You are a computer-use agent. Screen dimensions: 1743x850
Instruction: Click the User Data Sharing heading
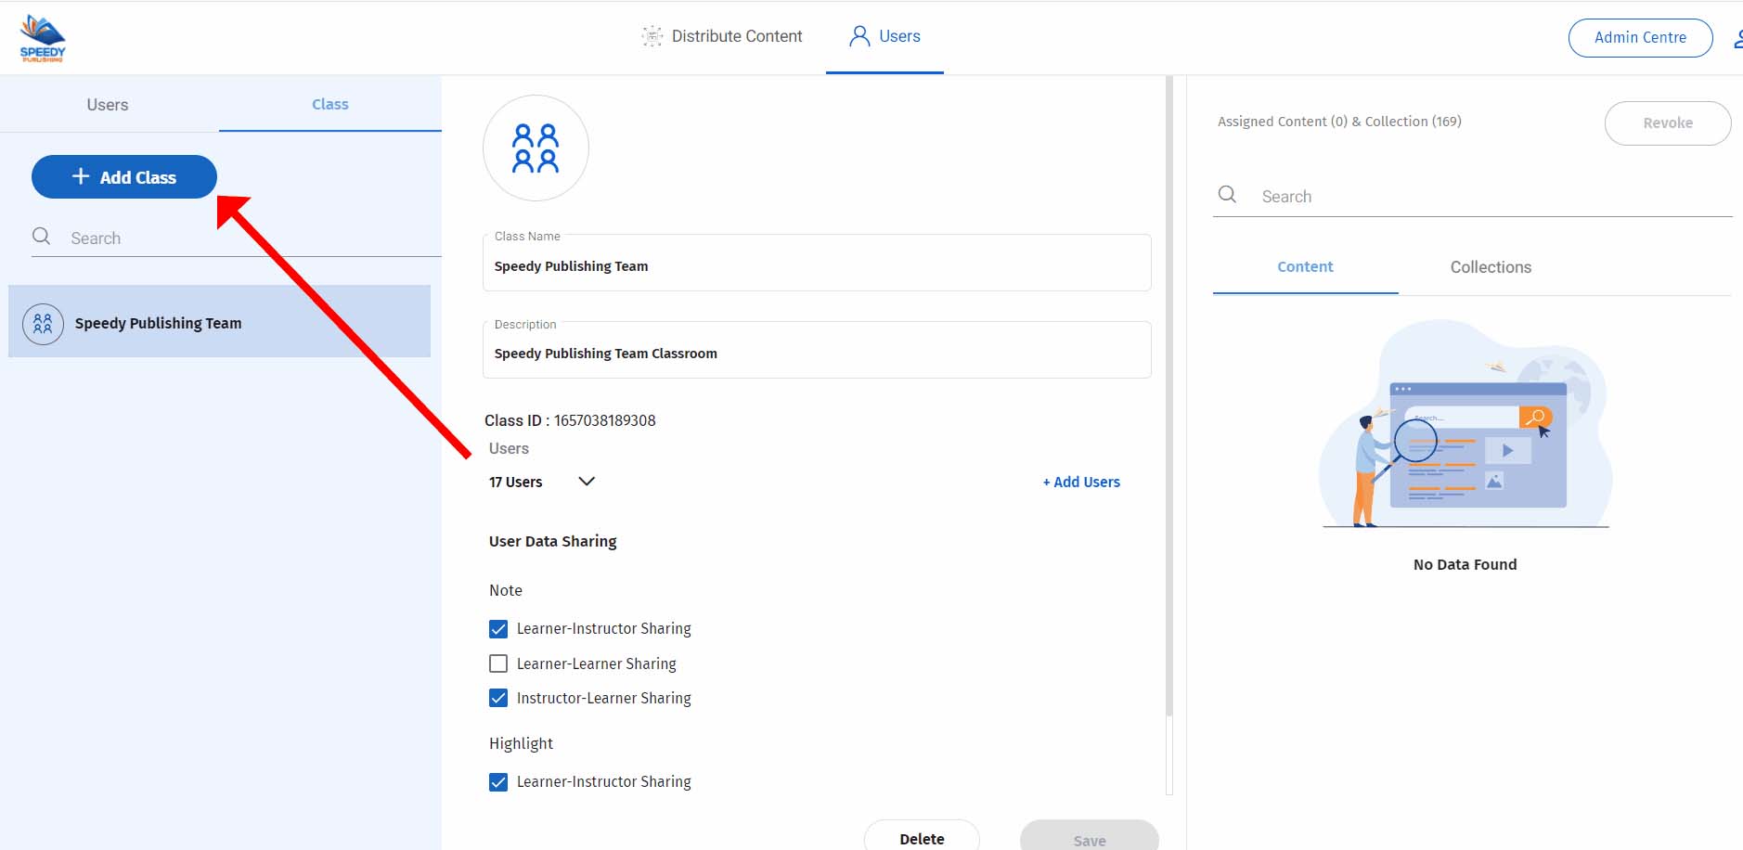click(x=553, y=541)
